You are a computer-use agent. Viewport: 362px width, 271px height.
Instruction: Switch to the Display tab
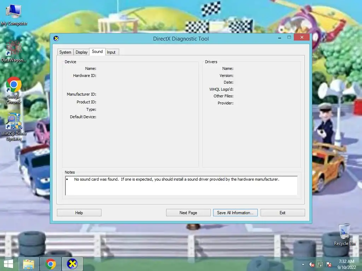pos(82,52)
